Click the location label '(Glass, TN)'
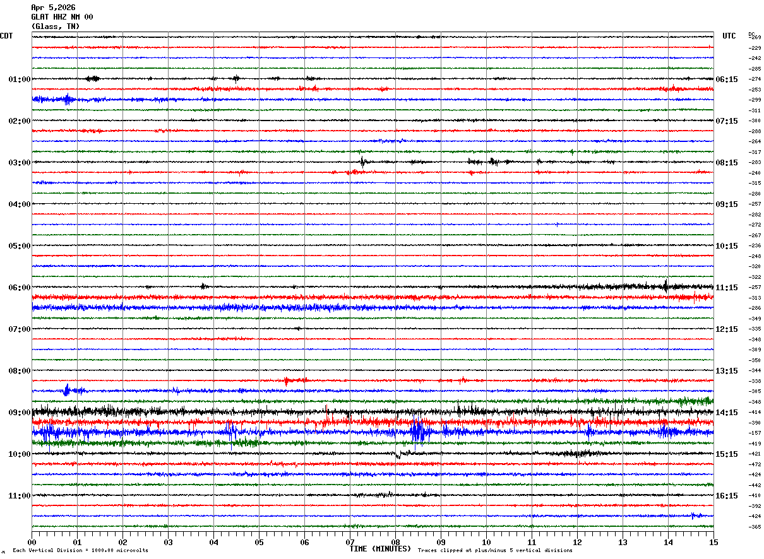This screenshot has width=764, height=559. pos(56,26)
